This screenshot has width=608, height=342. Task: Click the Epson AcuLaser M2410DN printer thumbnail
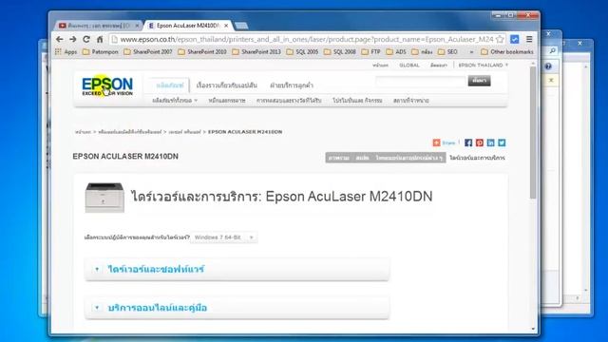coord(104,198)
